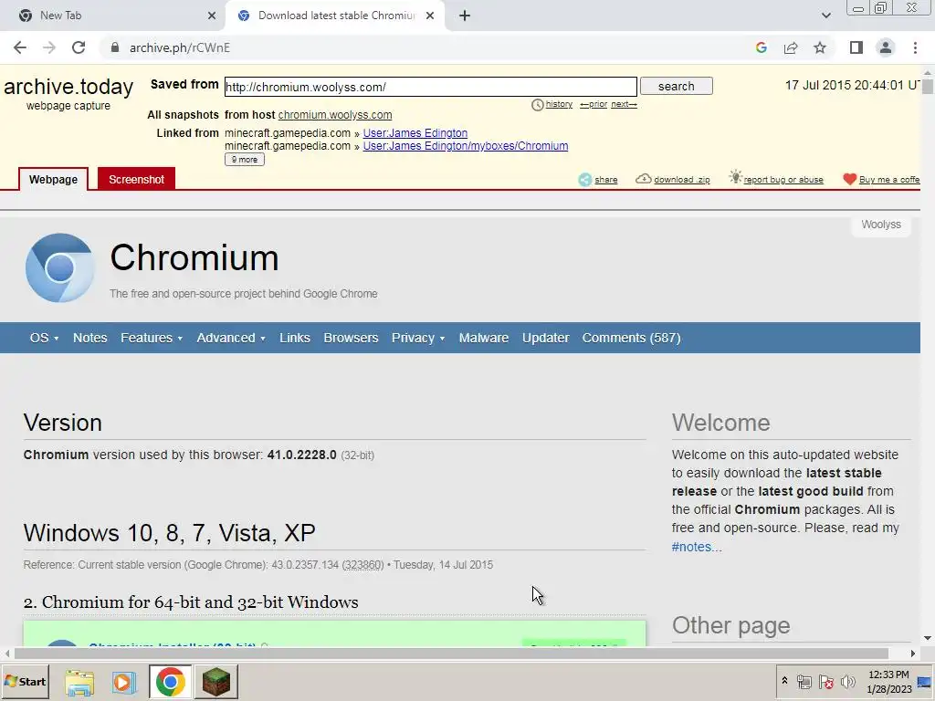Open the Chrome side panel icon

(856, 47)
